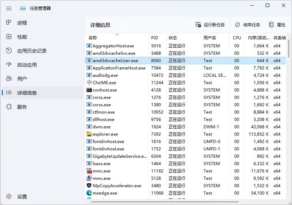This screenshot has width=292, height=205.
Task: Click the vertical scrollbar of process list
Action: pyautogui.click(x=289, y=49)
